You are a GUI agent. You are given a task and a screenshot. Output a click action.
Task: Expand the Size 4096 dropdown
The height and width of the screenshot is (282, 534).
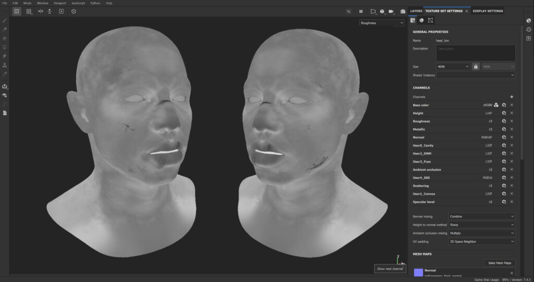pyautogui.click(x=453, y=67)
